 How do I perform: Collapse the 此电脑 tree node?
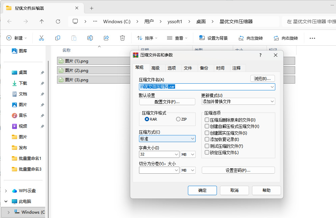(6, 201)
